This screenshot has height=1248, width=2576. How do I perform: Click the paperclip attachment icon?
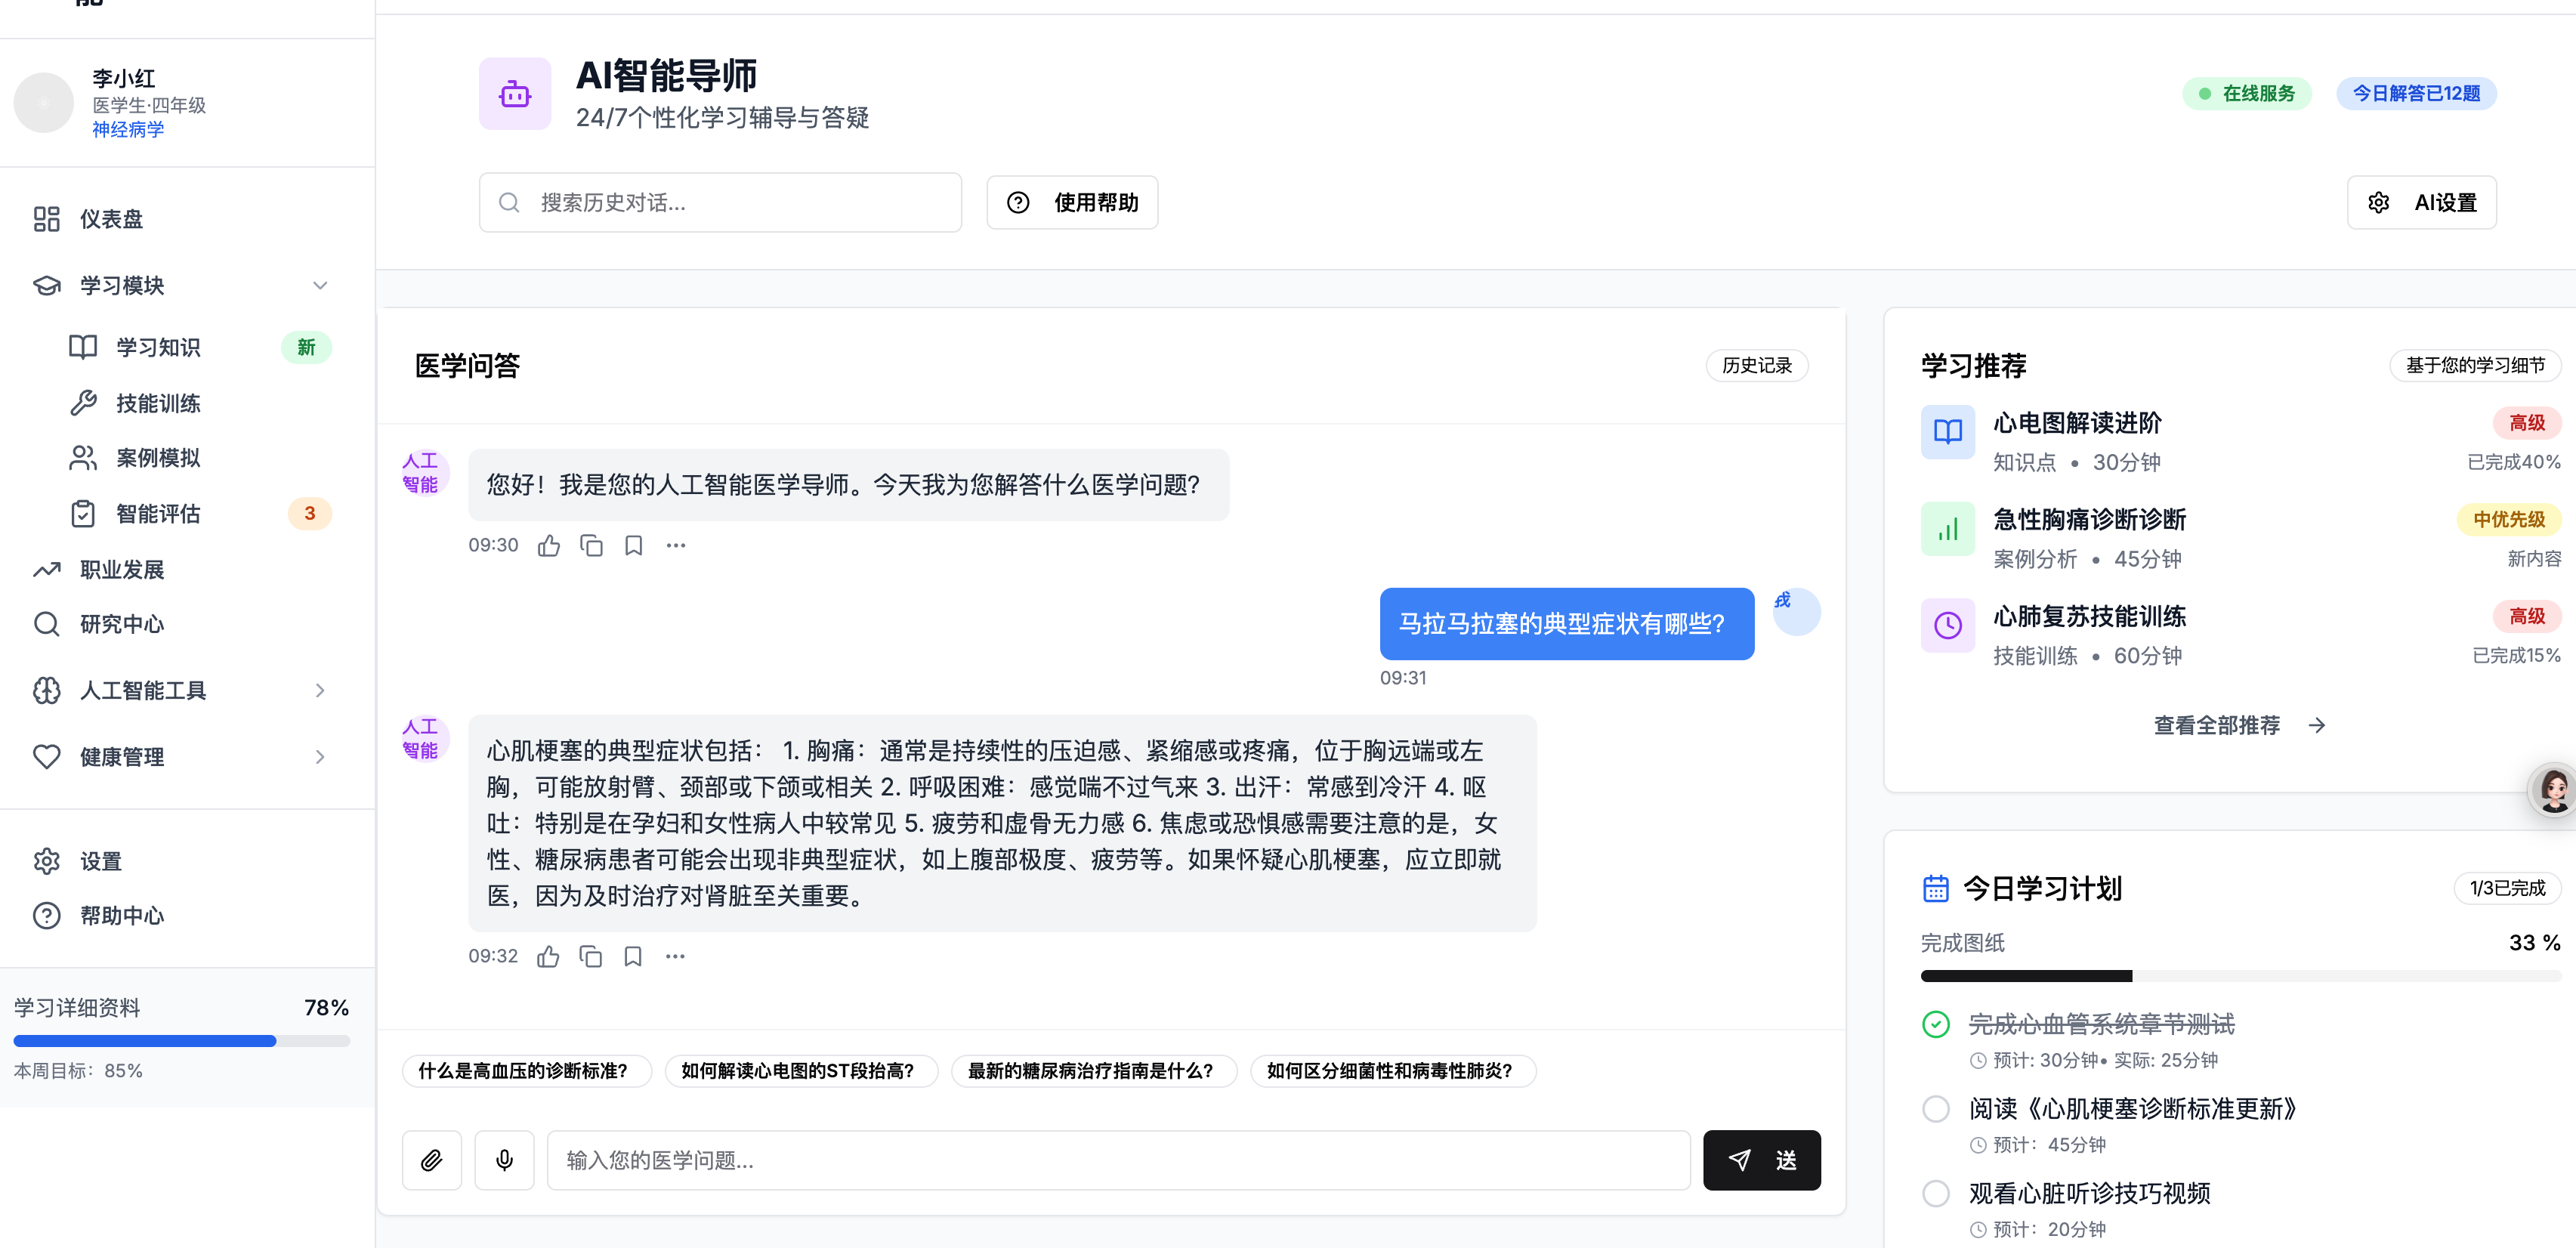[431, 1160]
